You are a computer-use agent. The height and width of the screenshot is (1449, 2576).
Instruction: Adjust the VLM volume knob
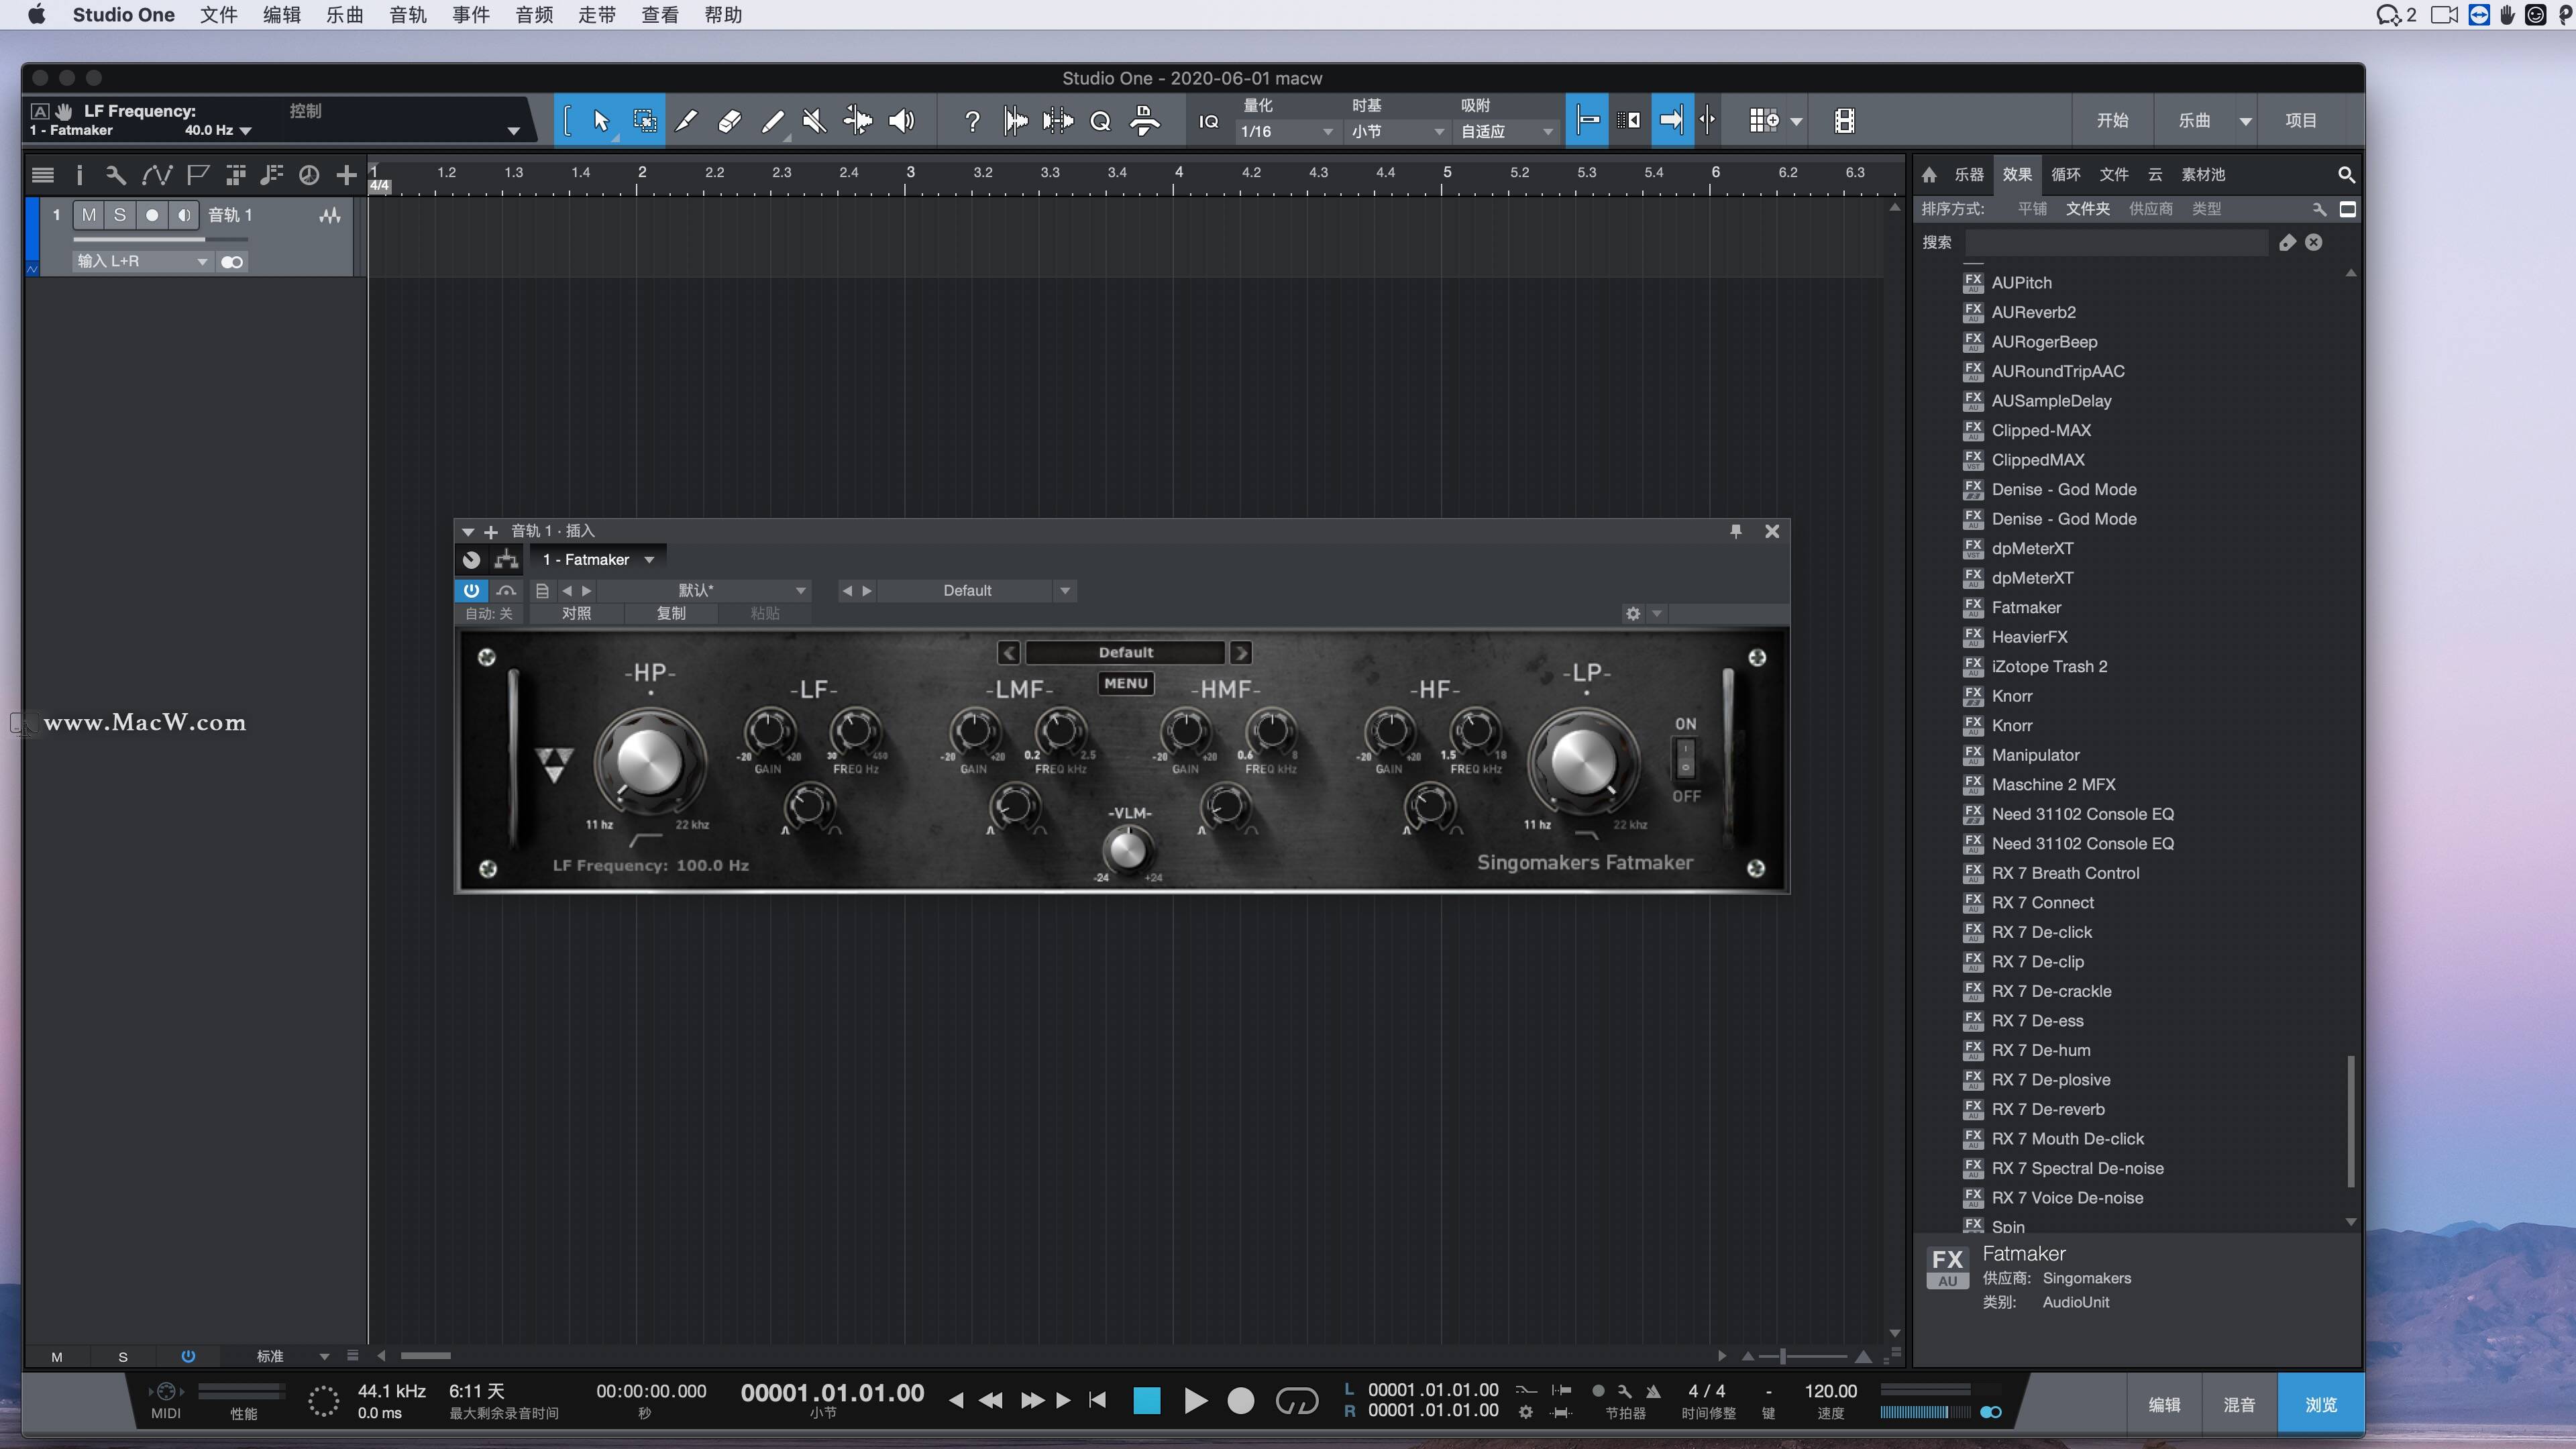(x=1127, y=850)
